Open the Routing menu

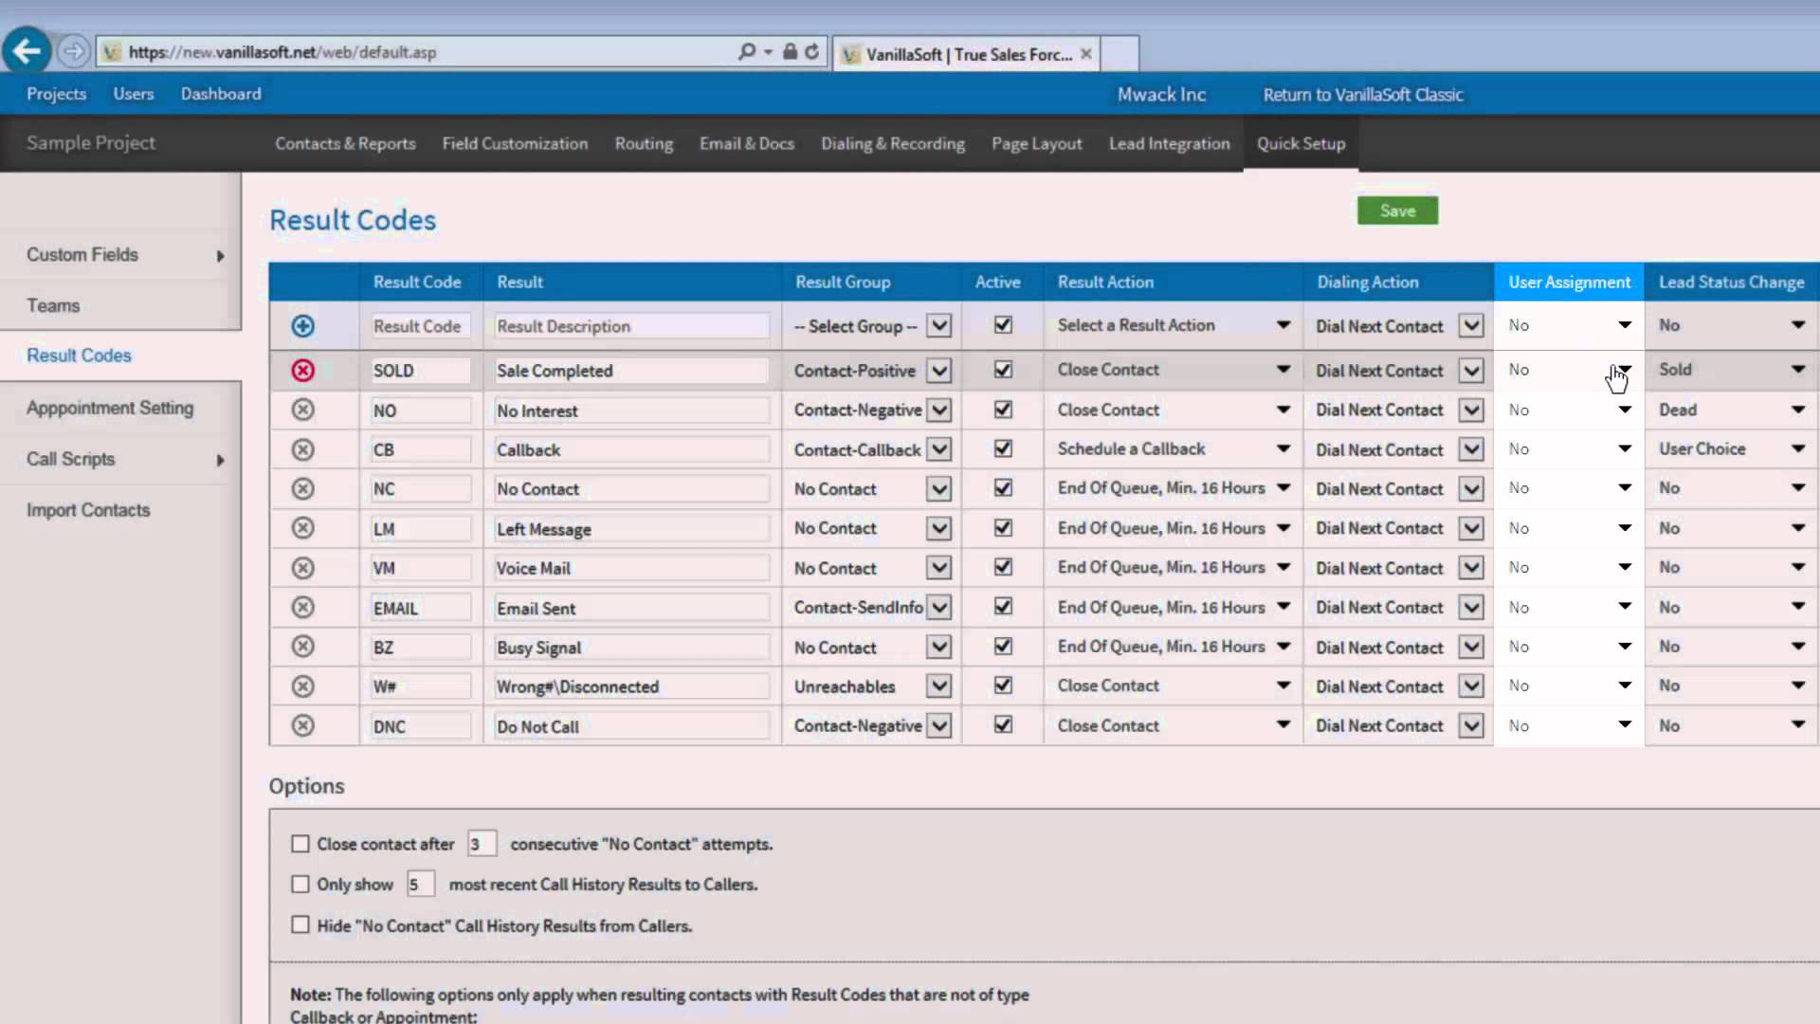(644, 143)
